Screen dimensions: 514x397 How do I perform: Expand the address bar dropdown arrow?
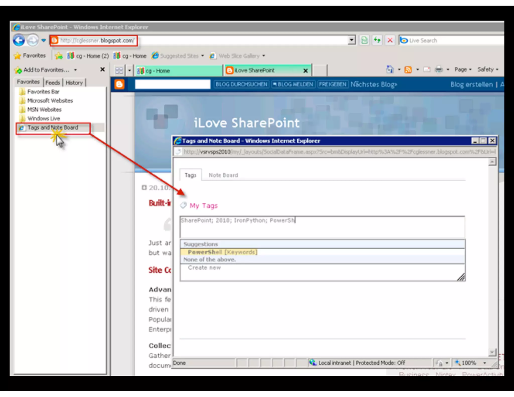click(x=352, y=40)
